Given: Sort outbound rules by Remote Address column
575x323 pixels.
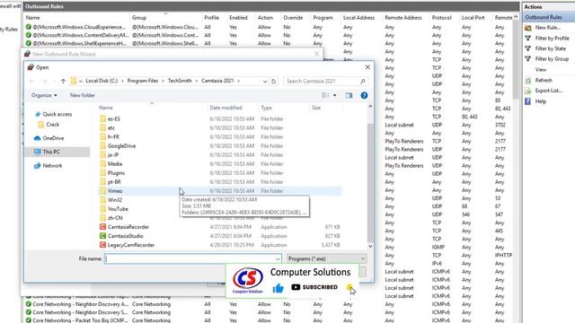Looking at the screenshot, I should pyautogui.click(x=403, y=18).
